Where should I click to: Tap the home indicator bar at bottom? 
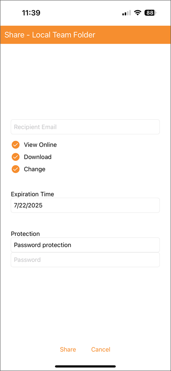(x=85, y=366)
